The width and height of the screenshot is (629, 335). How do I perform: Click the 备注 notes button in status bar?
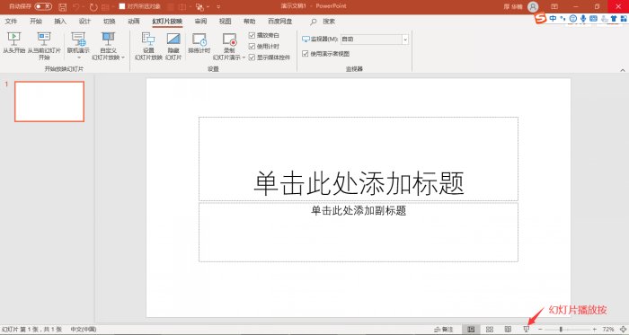tap(443, 330)
